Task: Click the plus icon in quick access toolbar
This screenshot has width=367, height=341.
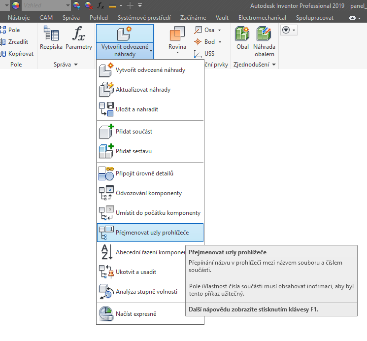Action: click(130, 5)
